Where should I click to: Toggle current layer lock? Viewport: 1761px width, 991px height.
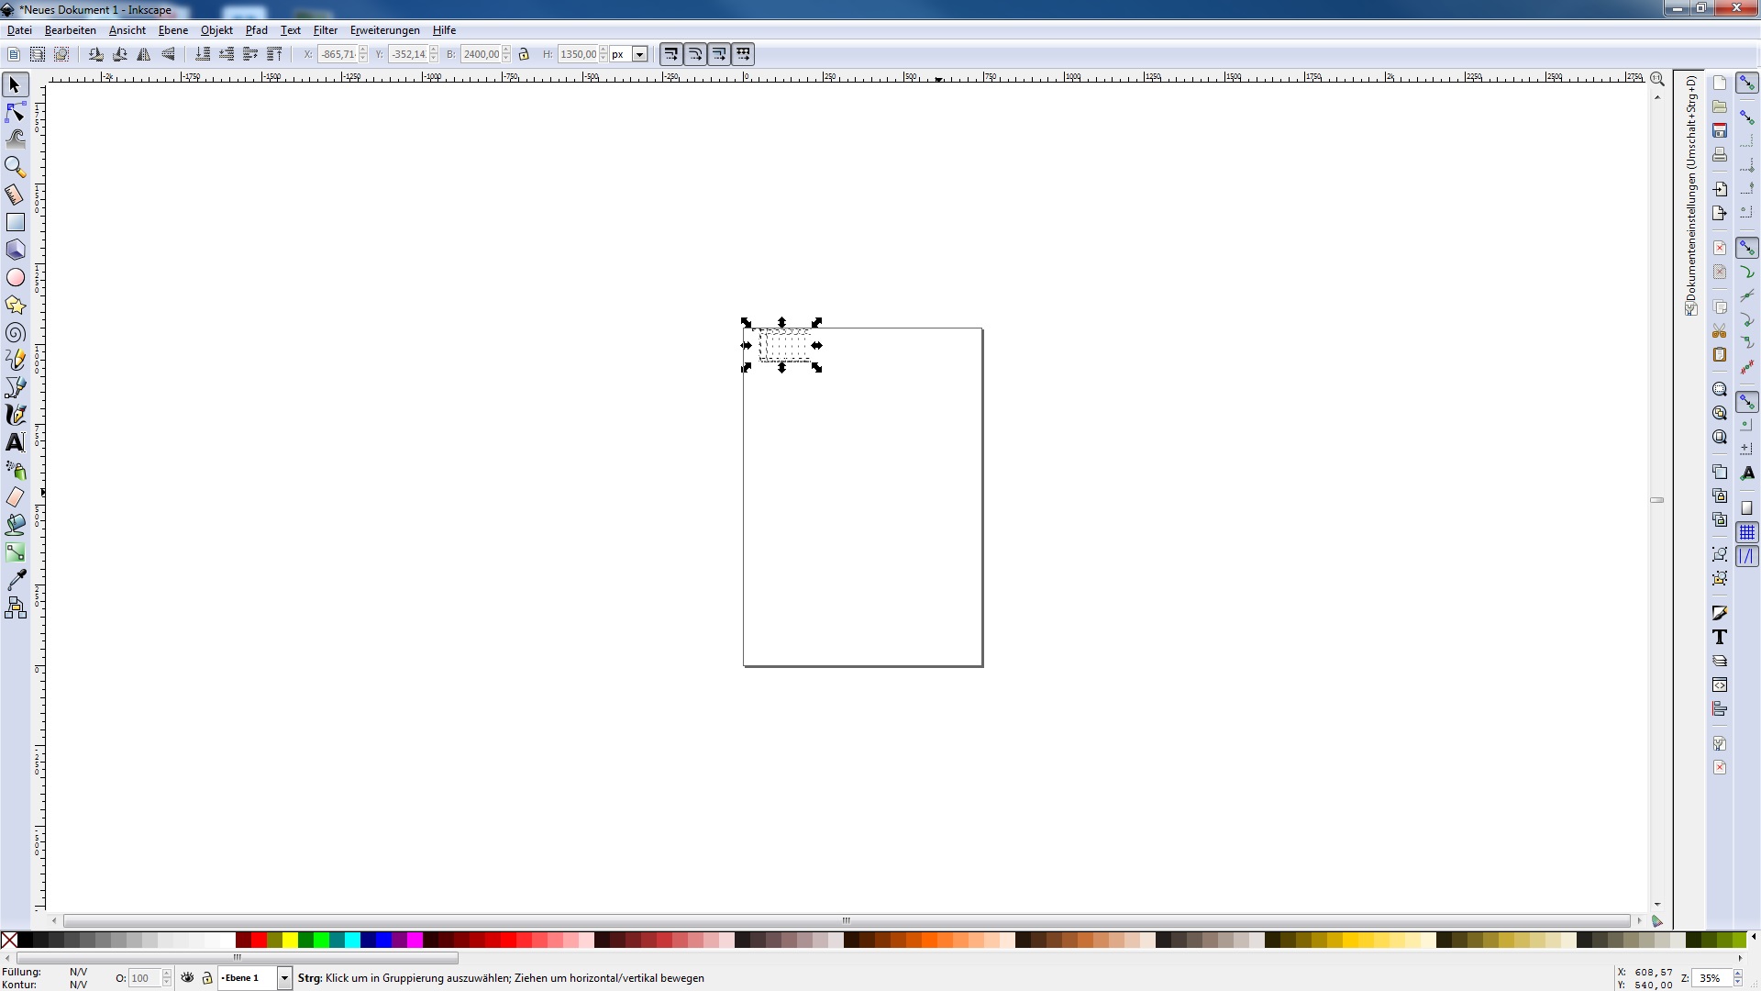coord(207,978)
